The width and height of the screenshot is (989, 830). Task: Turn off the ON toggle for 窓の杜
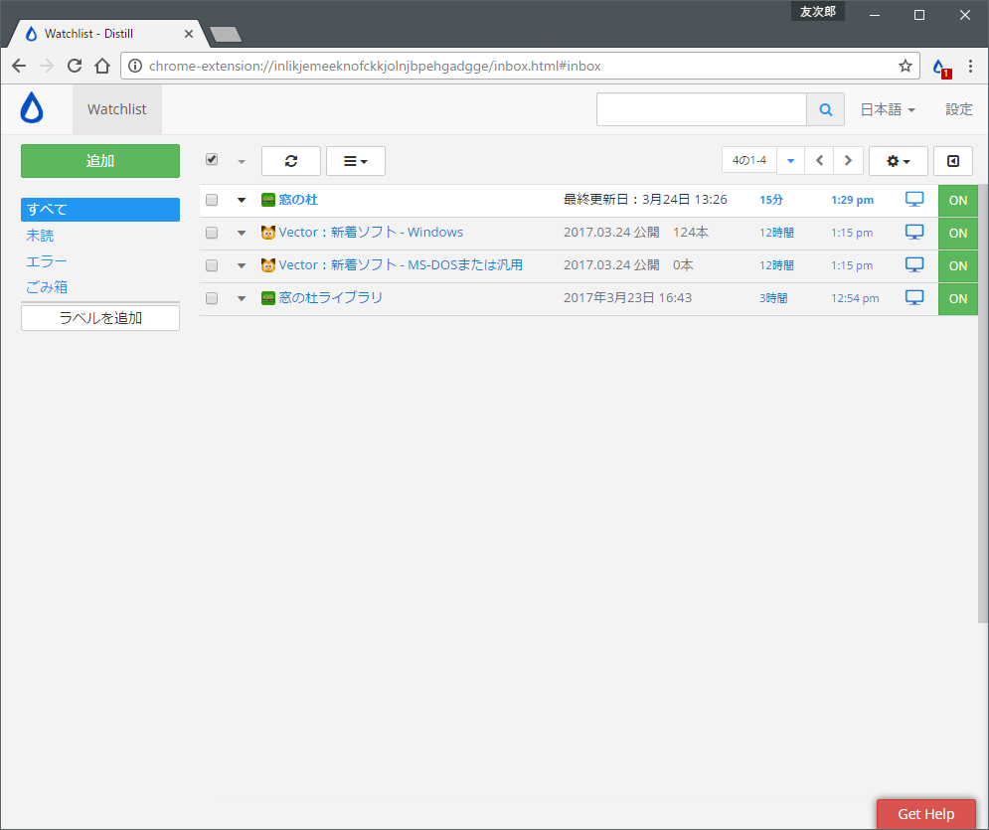(957, 201)
